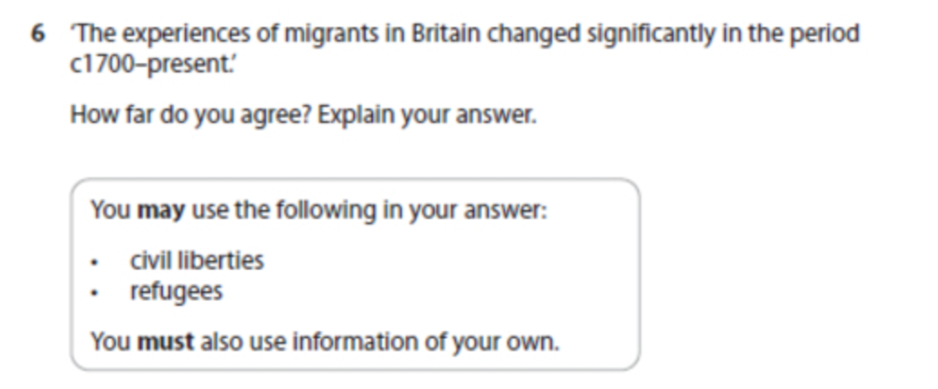Click the 'civil liberties' bullet item

pos(196,261)
